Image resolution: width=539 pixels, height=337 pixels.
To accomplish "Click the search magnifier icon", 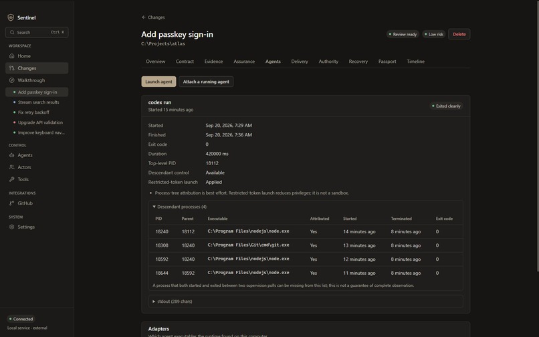I will 12,32.
